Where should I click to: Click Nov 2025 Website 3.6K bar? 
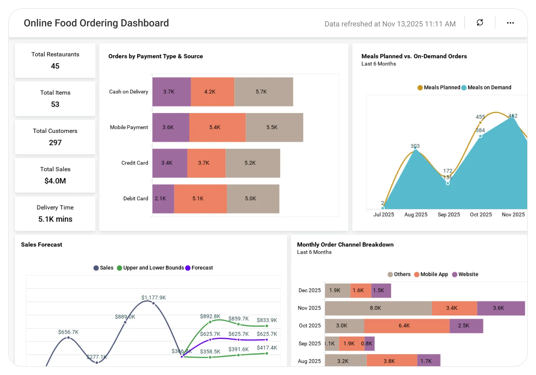[501, 308]
